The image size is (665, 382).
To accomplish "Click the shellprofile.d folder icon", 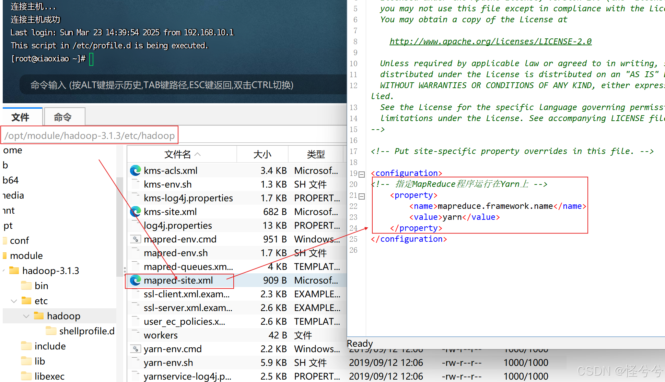I will pos(51,331).
